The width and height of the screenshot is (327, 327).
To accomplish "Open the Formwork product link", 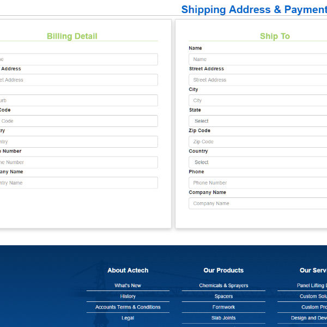I will pyautogui.click(x=223, y=307).
